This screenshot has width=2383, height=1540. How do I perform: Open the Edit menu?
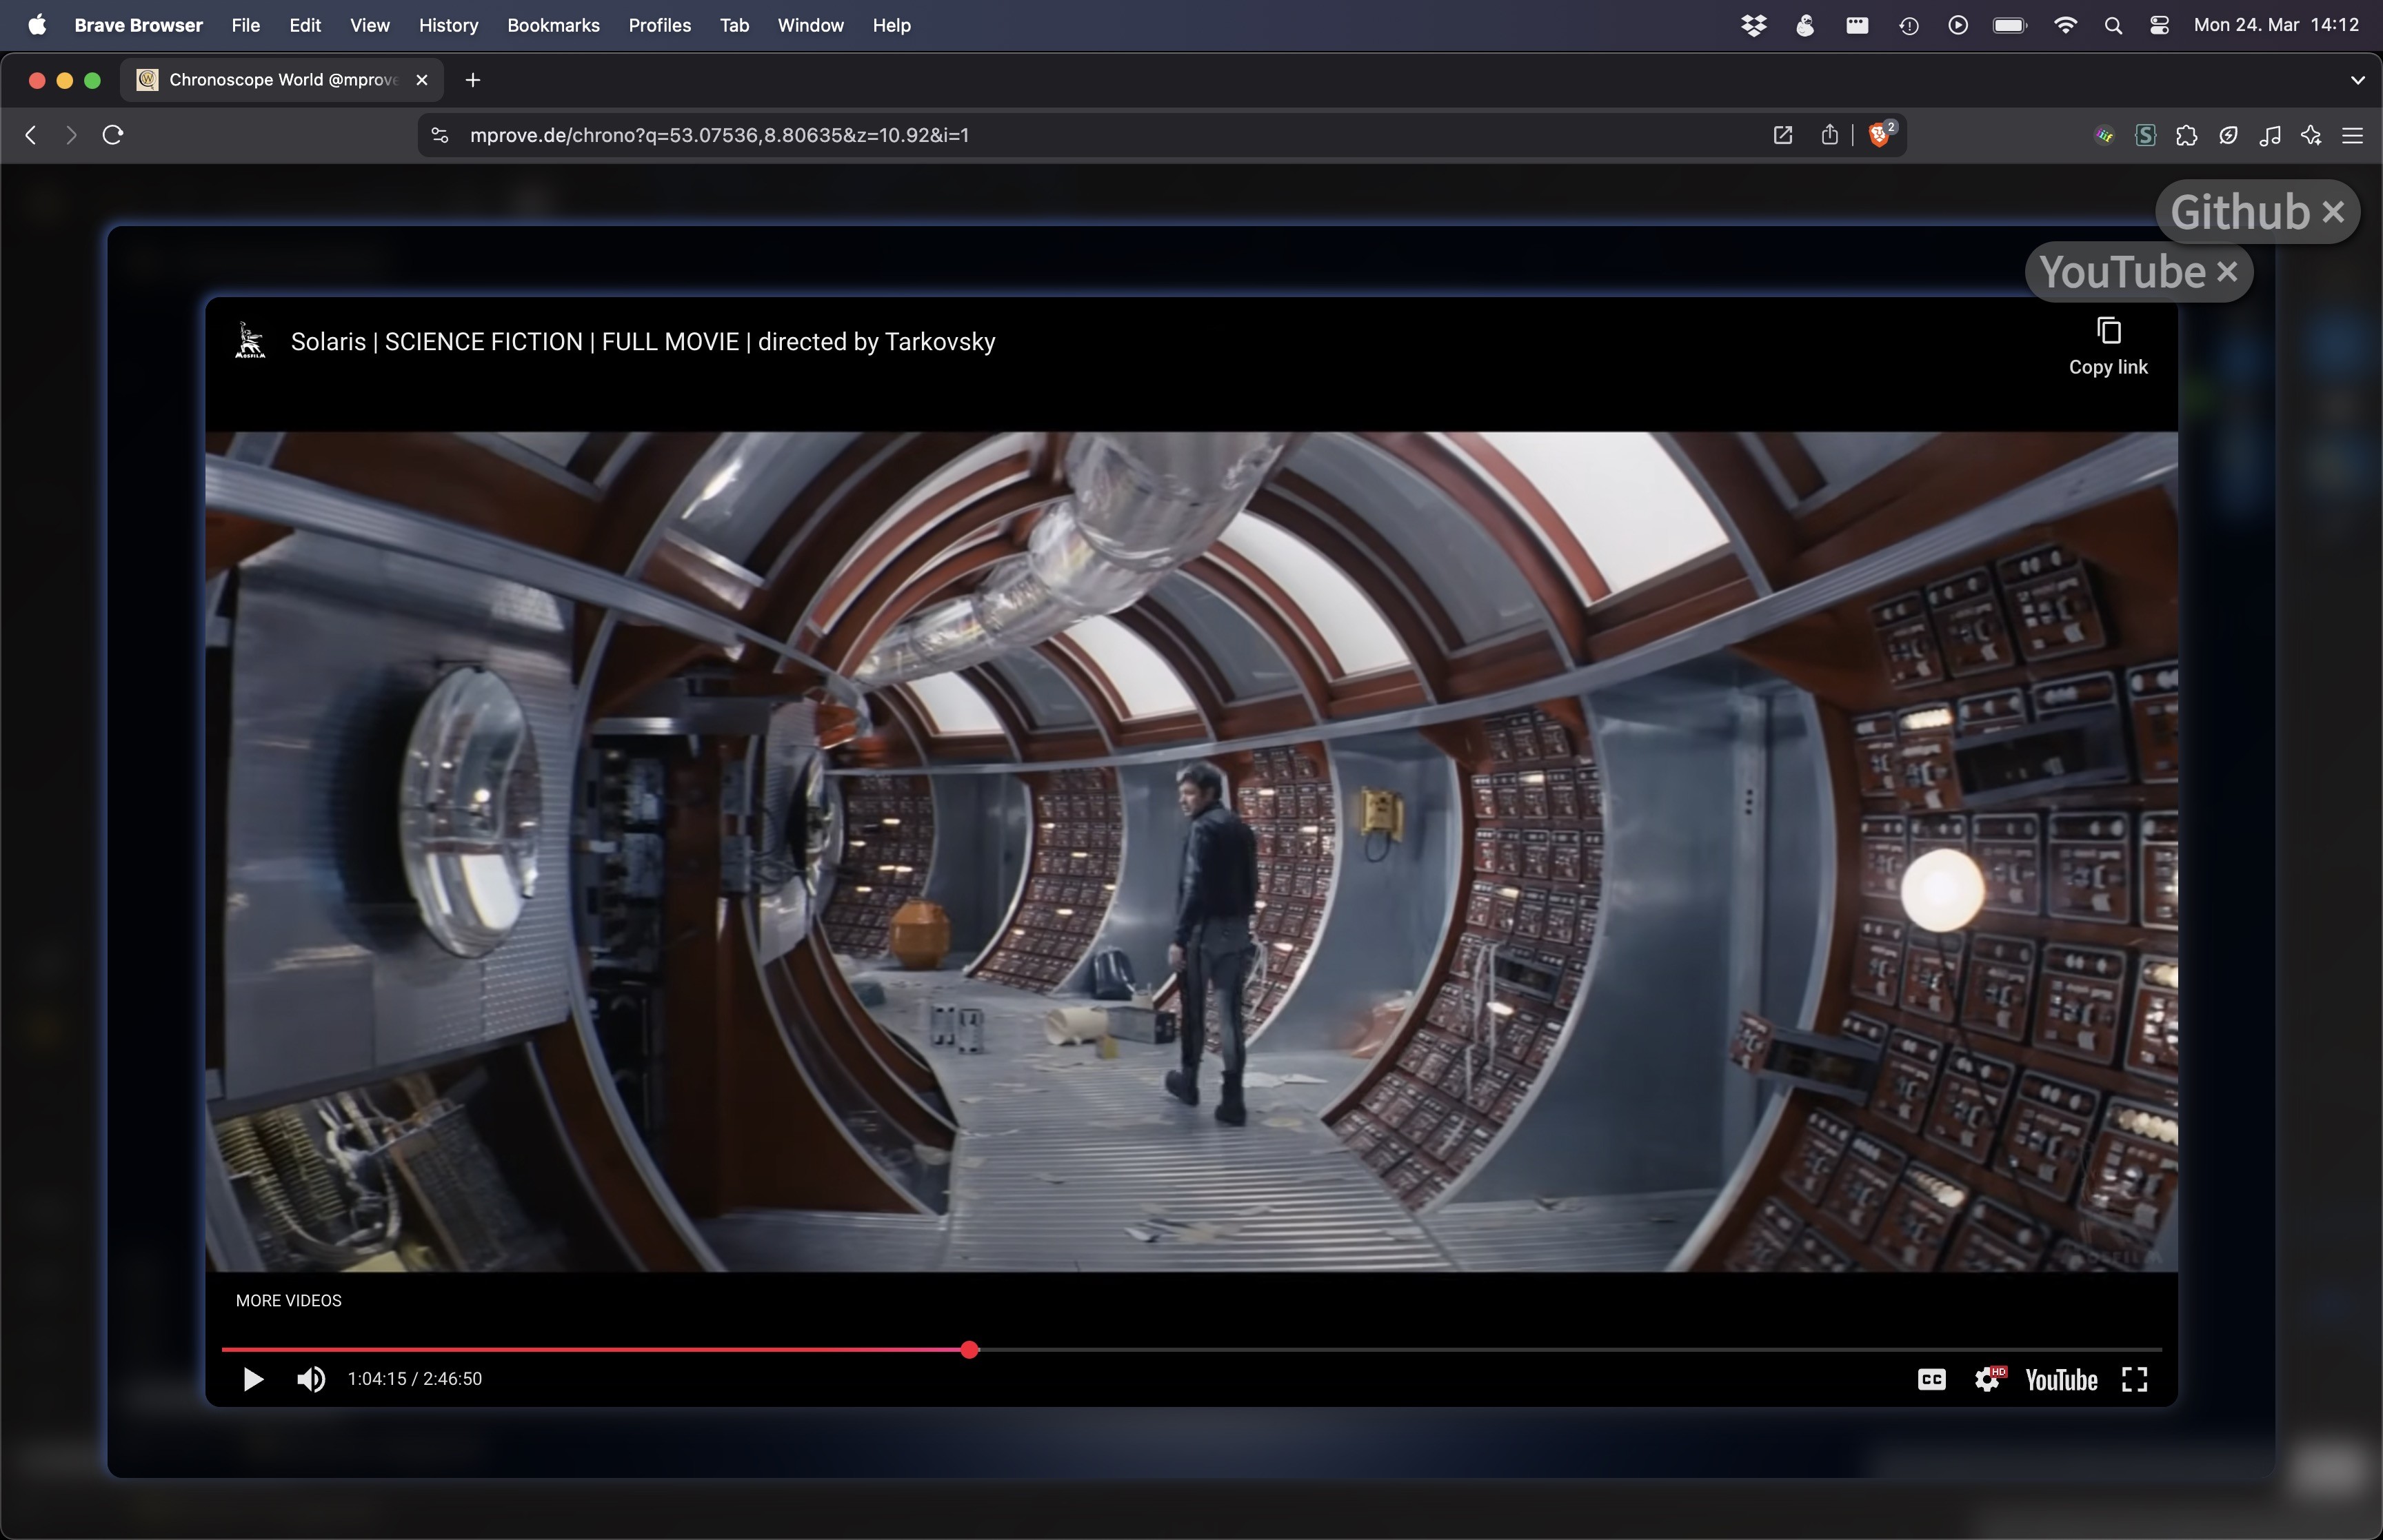pyautogui.click(x=305, y=25)
